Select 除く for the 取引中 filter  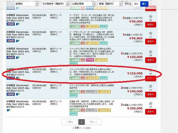click(x=144, y=4)
